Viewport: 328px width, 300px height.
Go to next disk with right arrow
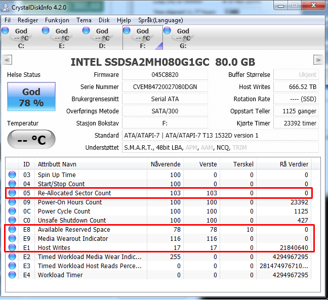click(x=318, y=60)
